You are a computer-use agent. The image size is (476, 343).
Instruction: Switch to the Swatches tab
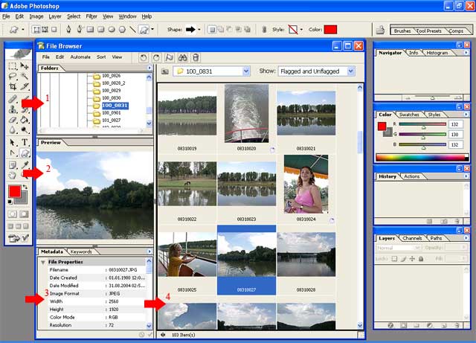(x=409, y=115)
